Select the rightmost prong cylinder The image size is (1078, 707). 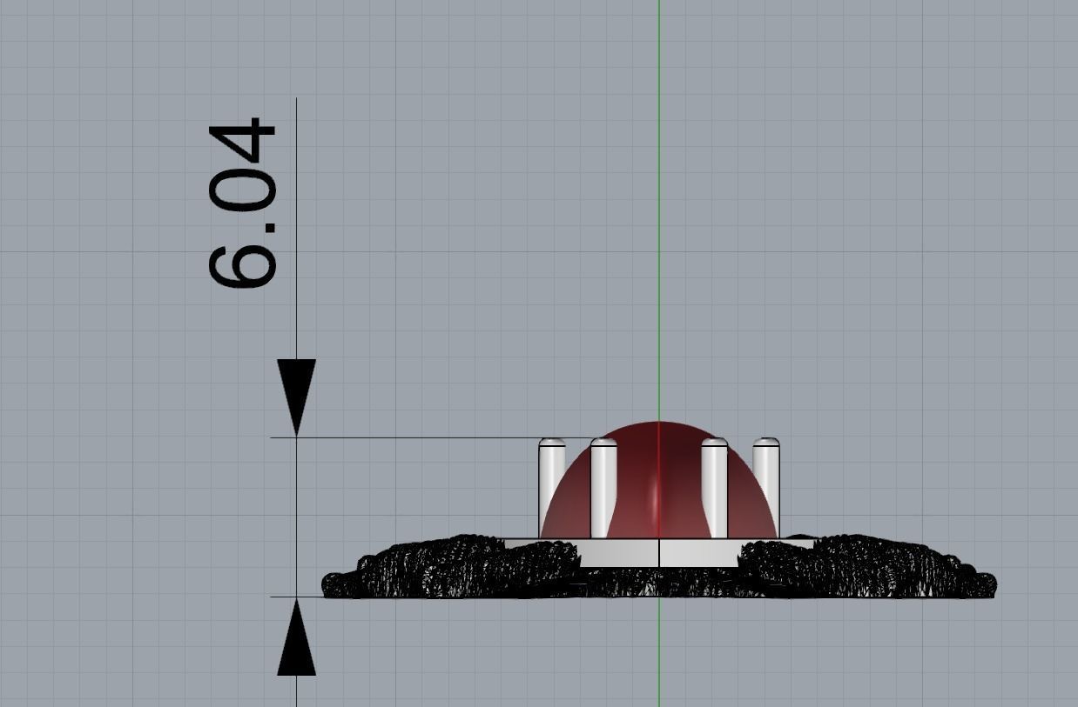pos(765,489)
